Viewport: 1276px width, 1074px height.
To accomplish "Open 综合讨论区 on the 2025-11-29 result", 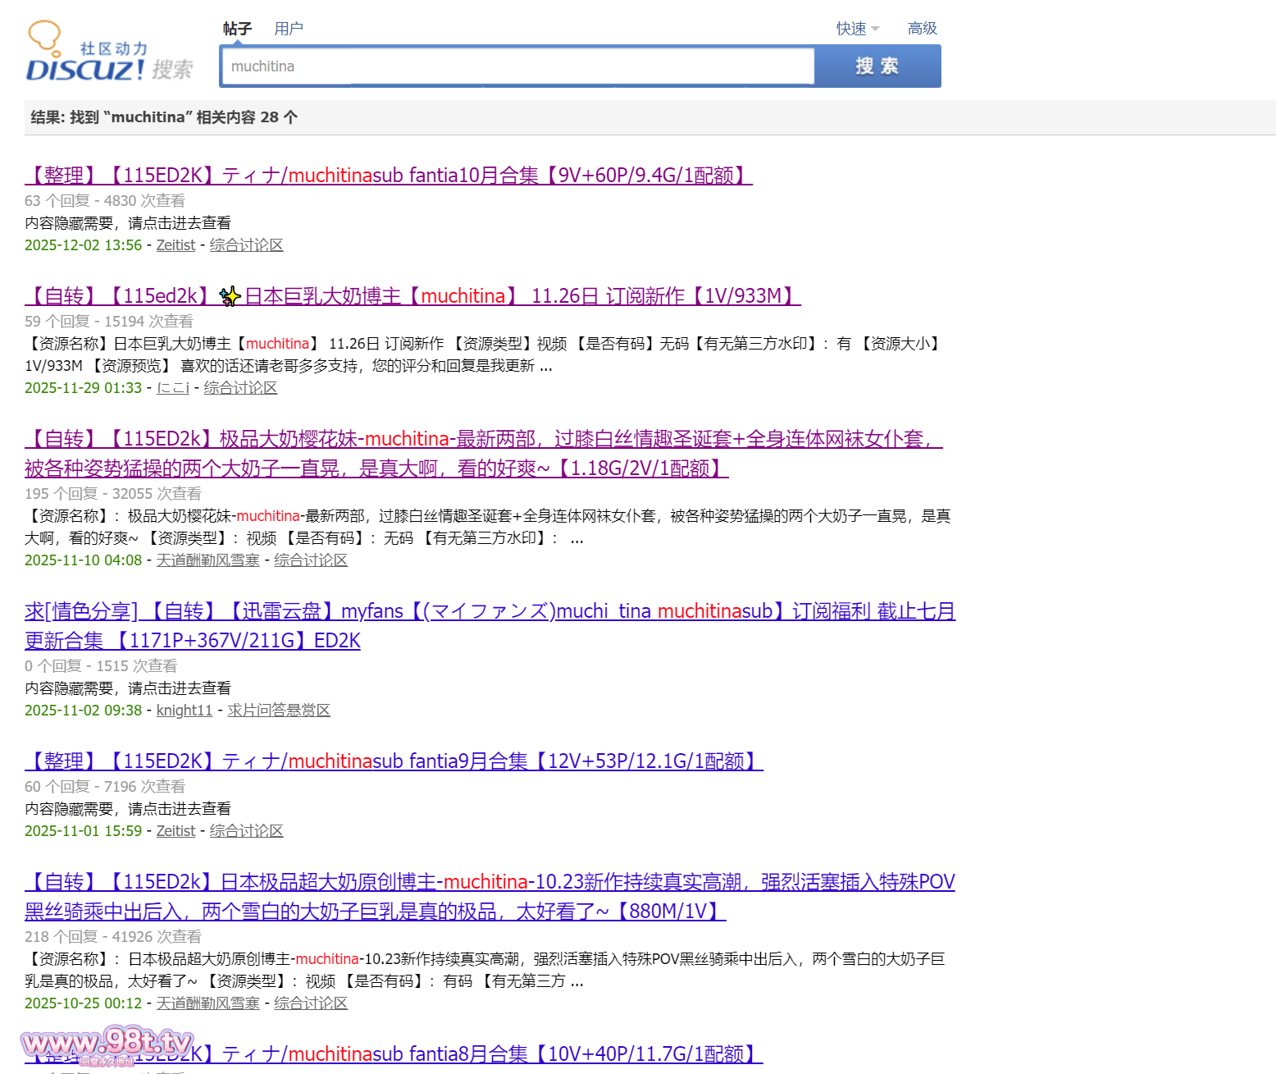I will (x=240, y=388).
